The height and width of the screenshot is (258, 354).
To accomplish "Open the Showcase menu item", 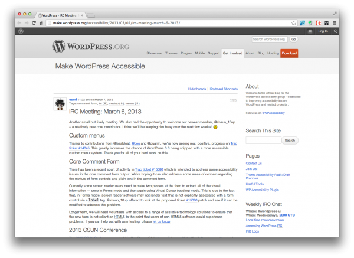I will [155, 53].
